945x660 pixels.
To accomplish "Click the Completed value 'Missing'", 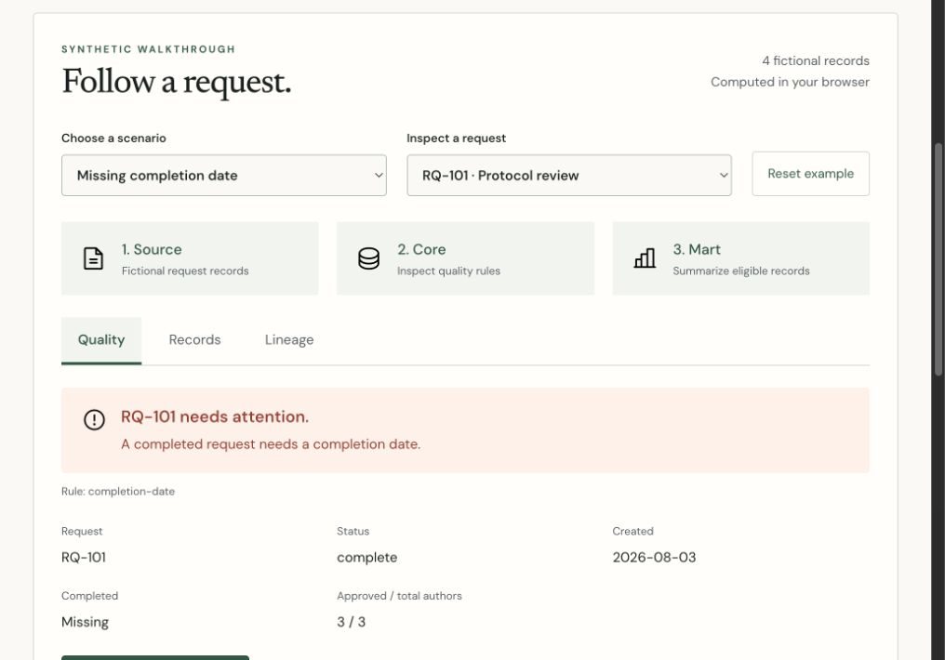I will (x=85, y=622).
